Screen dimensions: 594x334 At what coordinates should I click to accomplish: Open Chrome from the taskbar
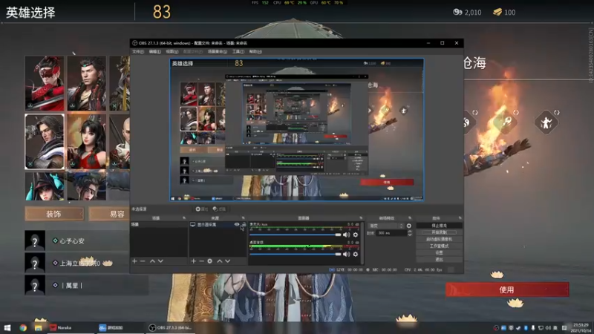[23, 327]
